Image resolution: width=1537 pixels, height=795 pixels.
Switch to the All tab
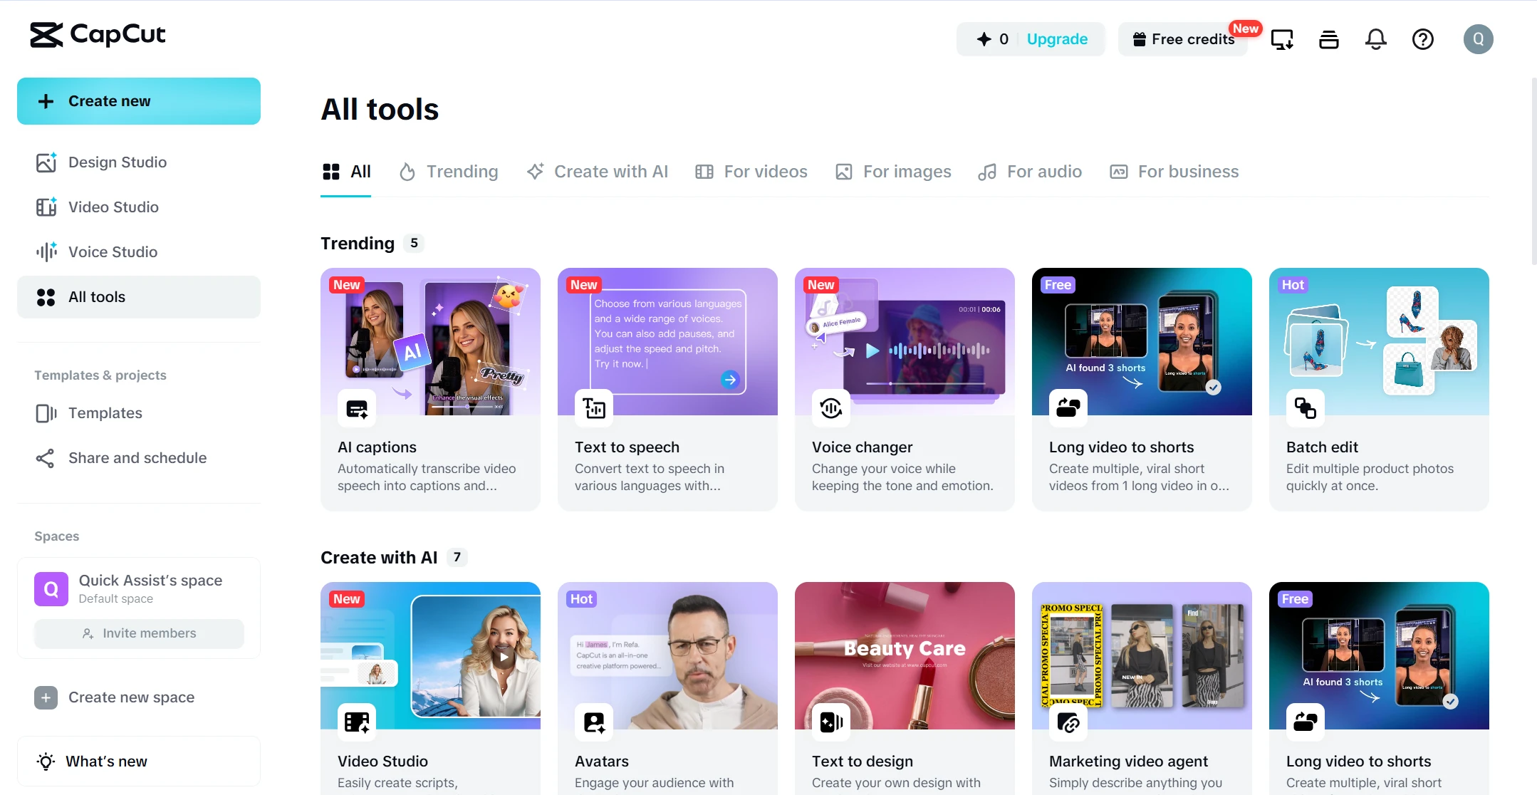pyautogui.click(x=346, y=172)
